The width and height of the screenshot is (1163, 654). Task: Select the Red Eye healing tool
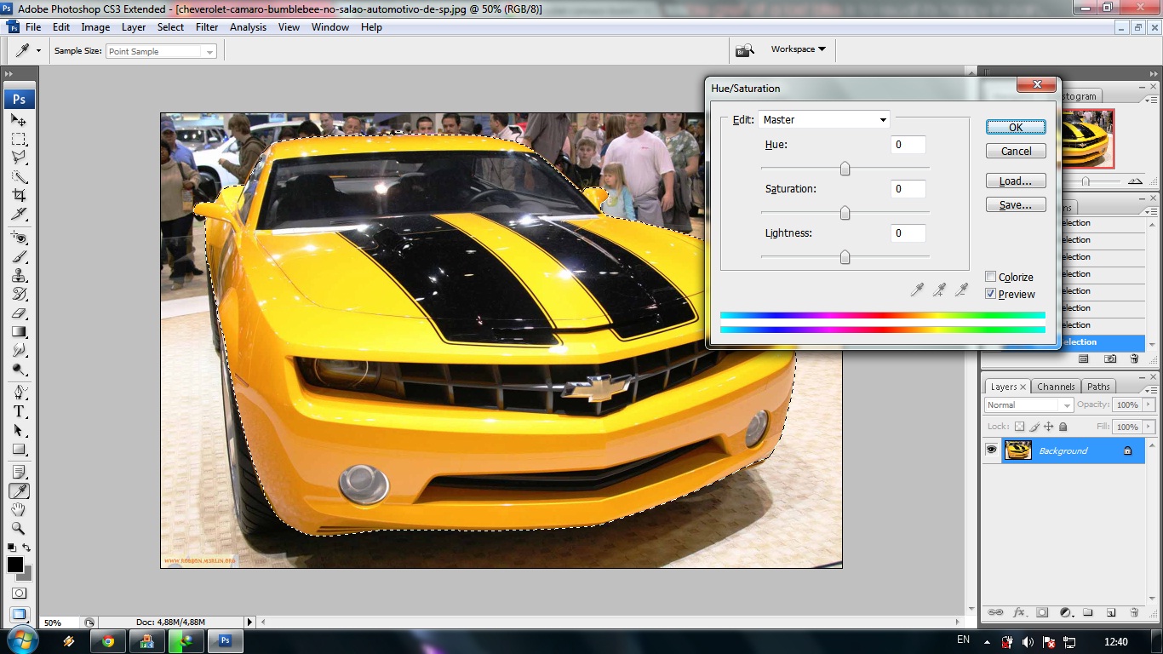pos(19,238)
